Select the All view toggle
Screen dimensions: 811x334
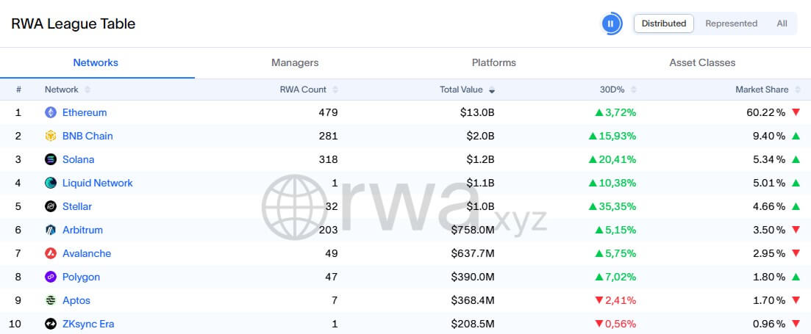point(782,23)
